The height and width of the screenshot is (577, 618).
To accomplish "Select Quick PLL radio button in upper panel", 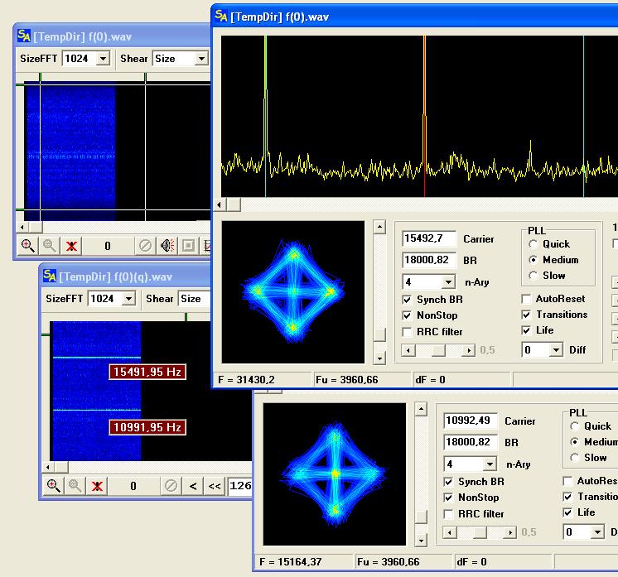I will tap(533, 244).
